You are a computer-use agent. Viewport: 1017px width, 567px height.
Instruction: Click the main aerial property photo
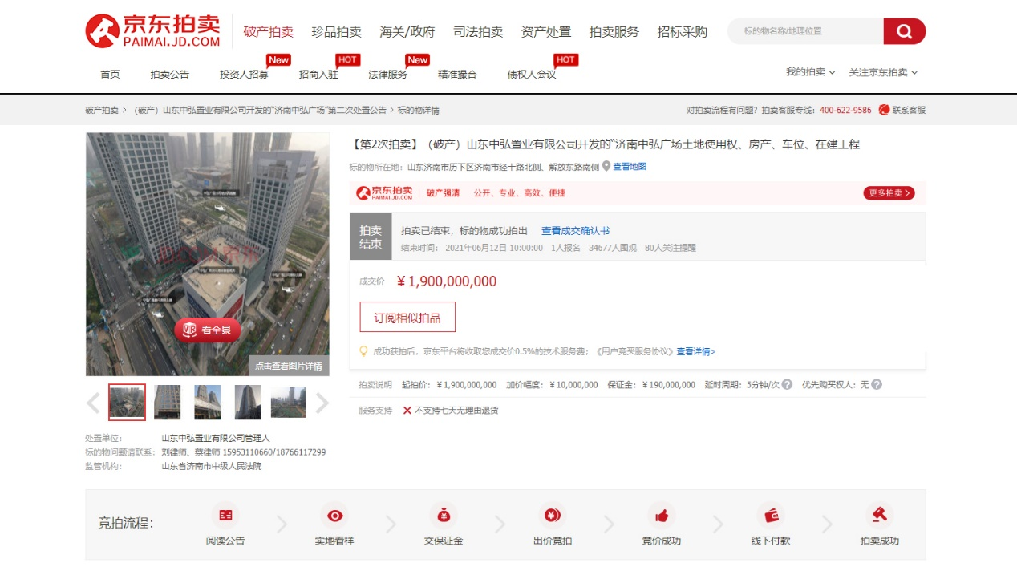pos(208,254)
